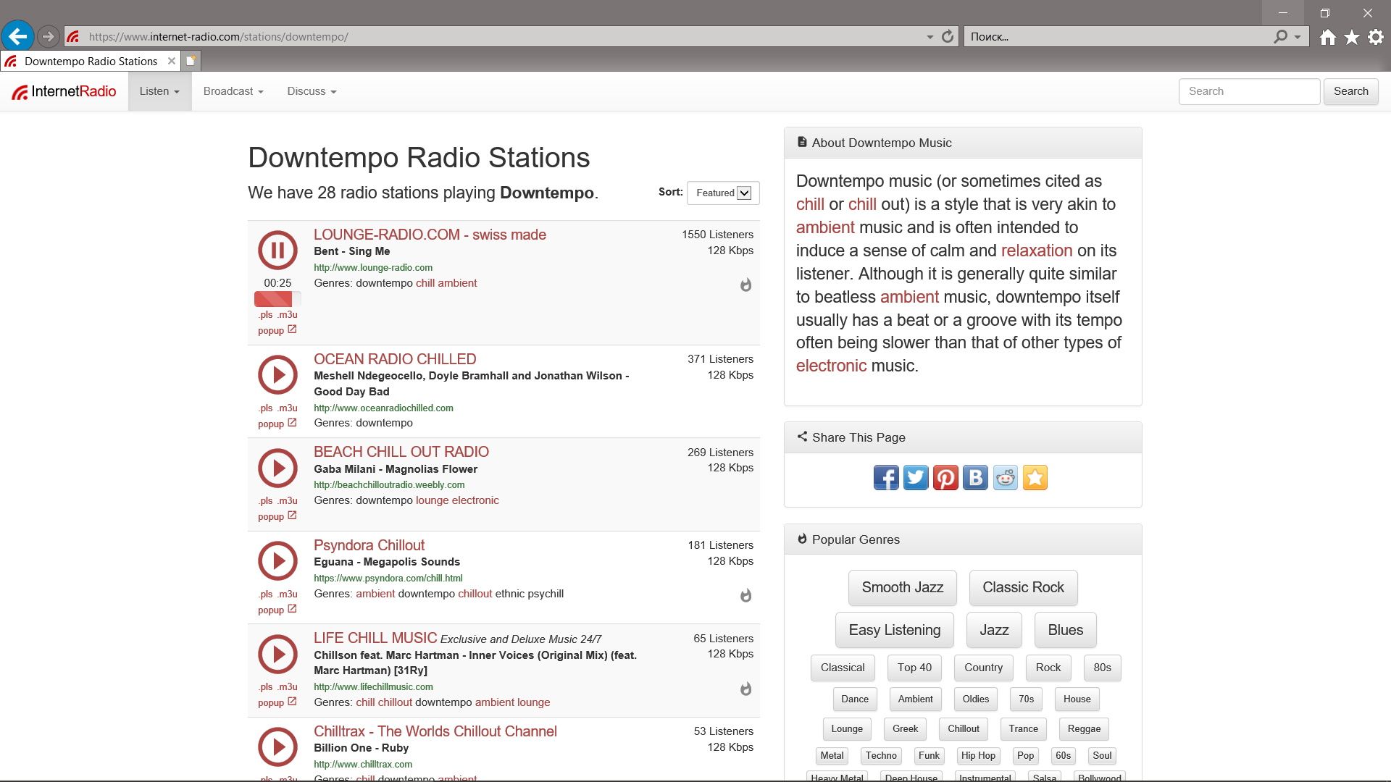Click the Twitter share icon
The width and height of the screenshot is (1391, 782).
point(915,477)
